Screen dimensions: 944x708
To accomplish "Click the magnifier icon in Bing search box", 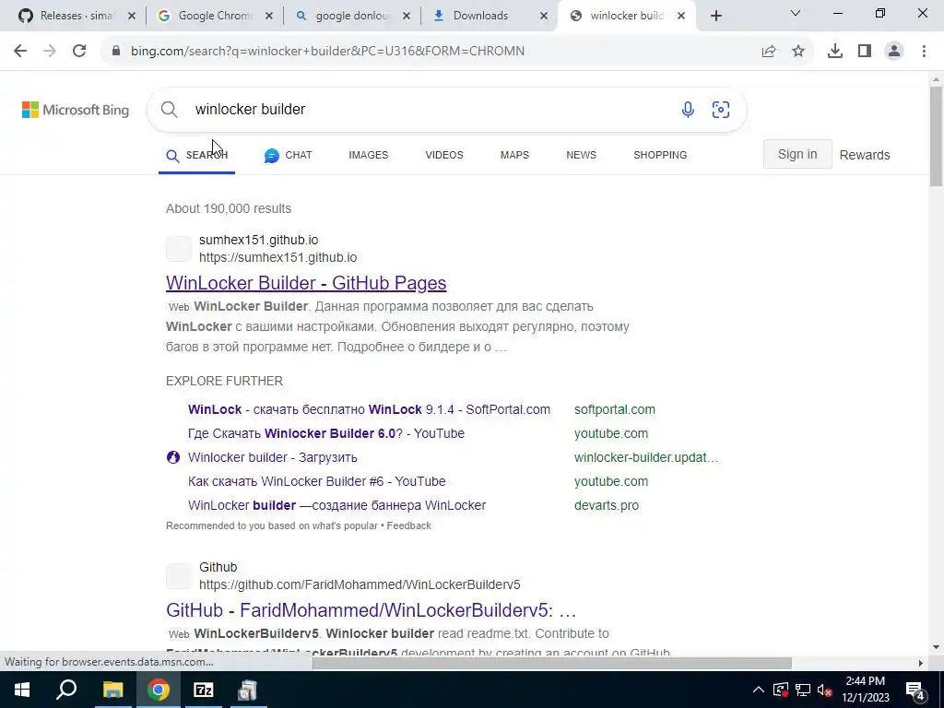I will click(x=170, y=110).
